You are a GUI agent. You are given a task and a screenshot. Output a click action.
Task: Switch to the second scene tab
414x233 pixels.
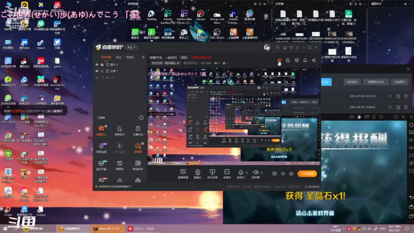[x=119, y=57]
